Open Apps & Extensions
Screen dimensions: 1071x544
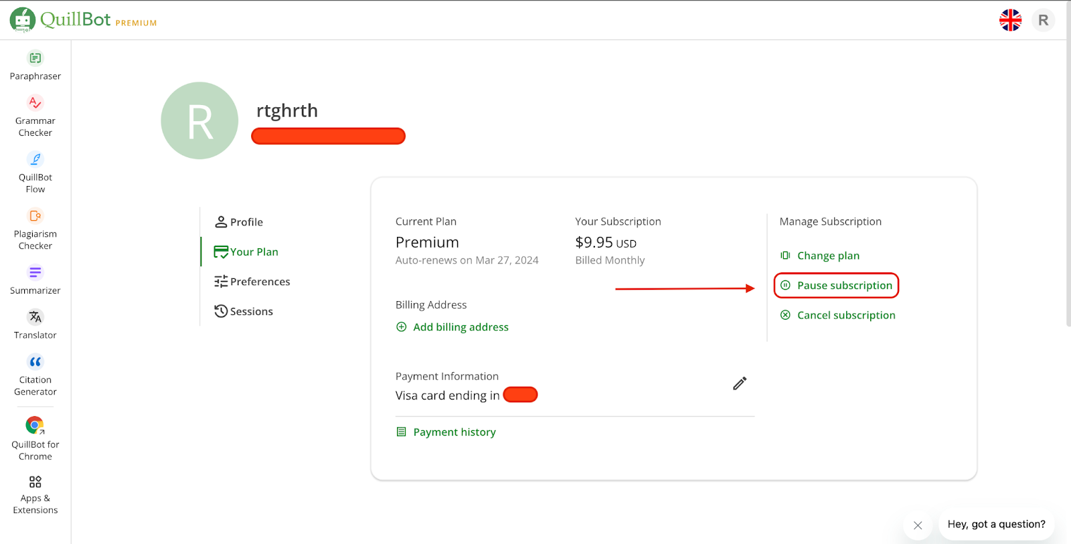pos(35,495)
